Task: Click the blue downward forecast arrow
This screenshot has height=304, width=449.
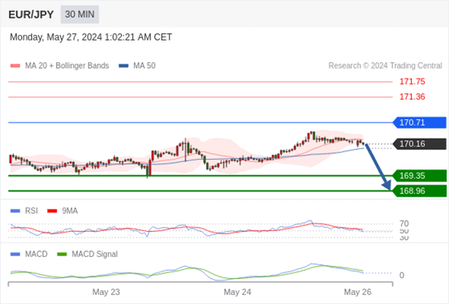Action: (378, 167)
